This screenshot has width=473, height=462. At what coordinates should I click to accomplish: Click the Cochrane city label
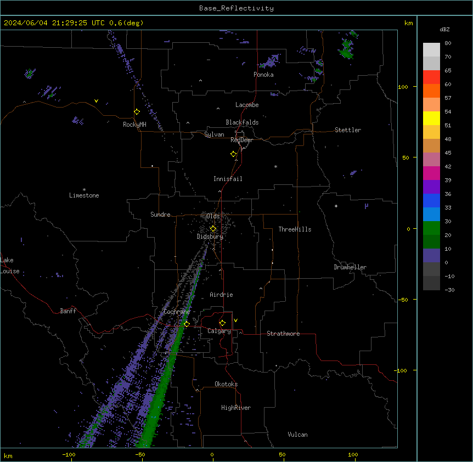pyautogui.click(x=177, y=312)
